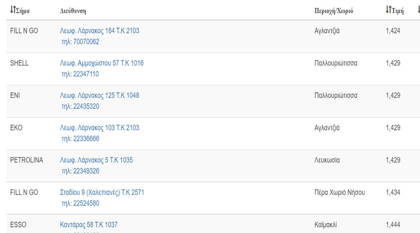Click the Πέρα Χωριό Νήσου area cell
The height and width of the screenshot is (233, 420).
point(340,192)
